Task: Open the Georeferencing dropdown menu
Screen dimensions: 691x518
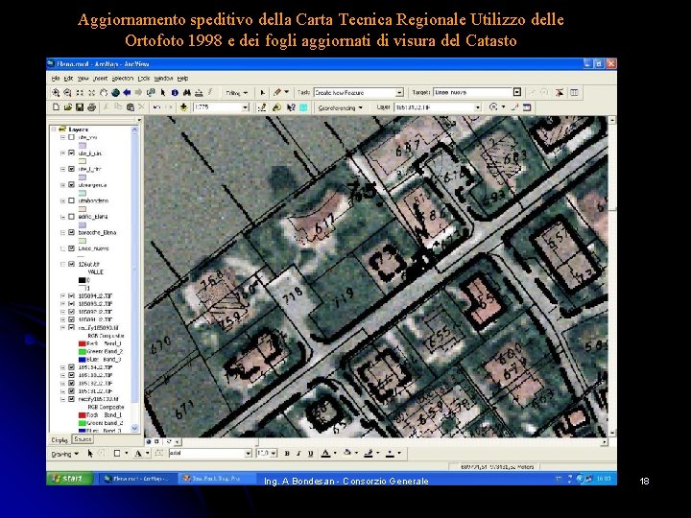Action: [x=340, y=107]
